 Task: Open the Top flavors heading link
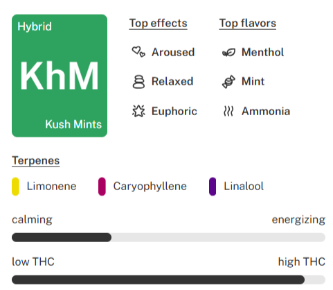(x=248, y=24)
